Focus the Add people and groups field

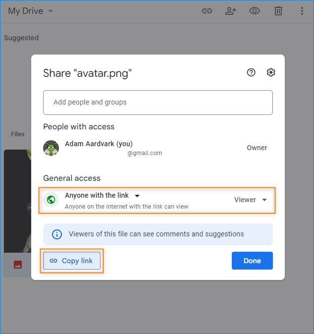pyautogui.click(x=157, y=103)
